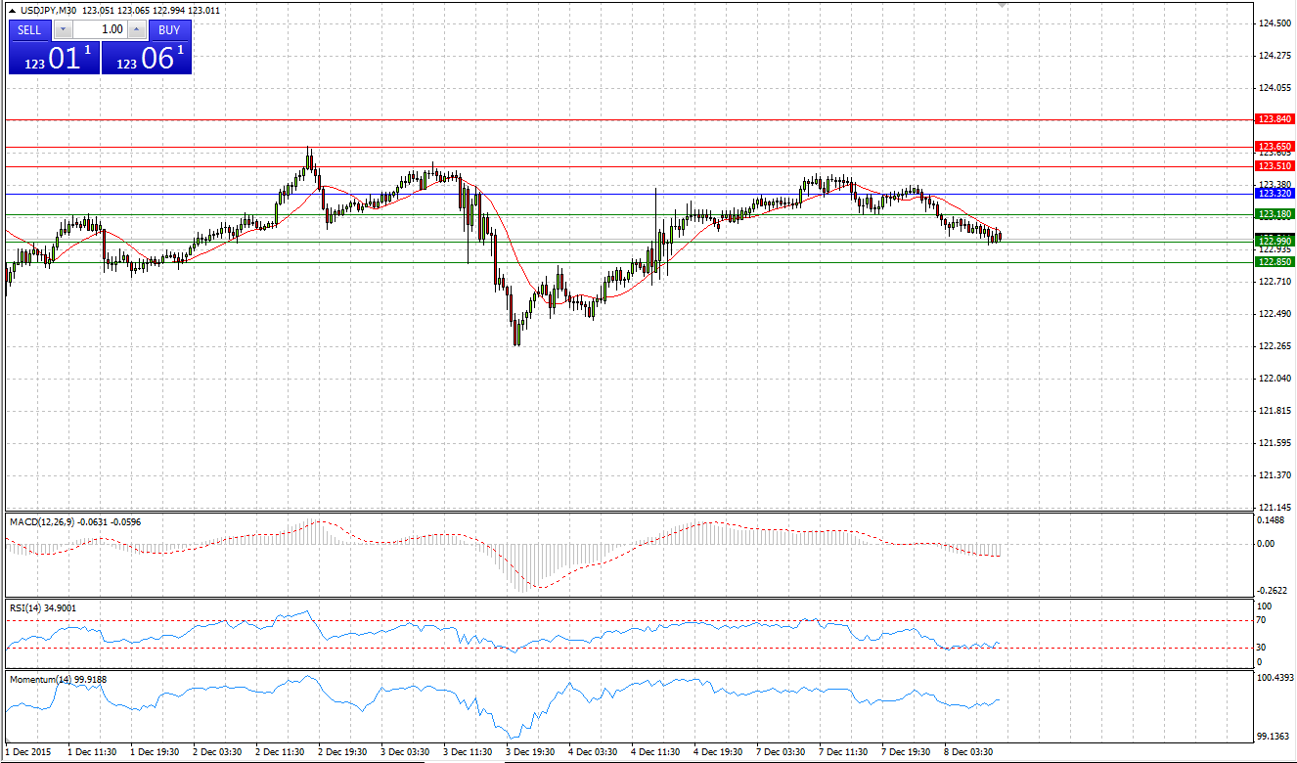The height and width of the screenshot is (763, 1297).
Task: Select the red 123.650 price level label
Action: click(1275, 147)
